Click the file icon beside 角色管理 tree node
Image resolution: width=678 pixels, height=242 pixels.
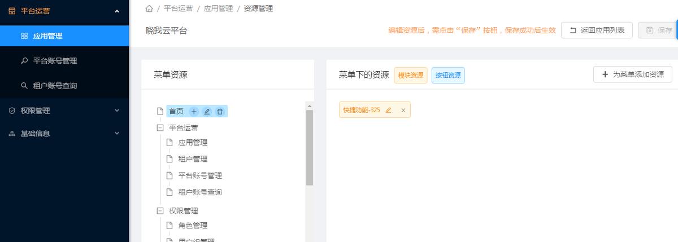tap(169, 226)
